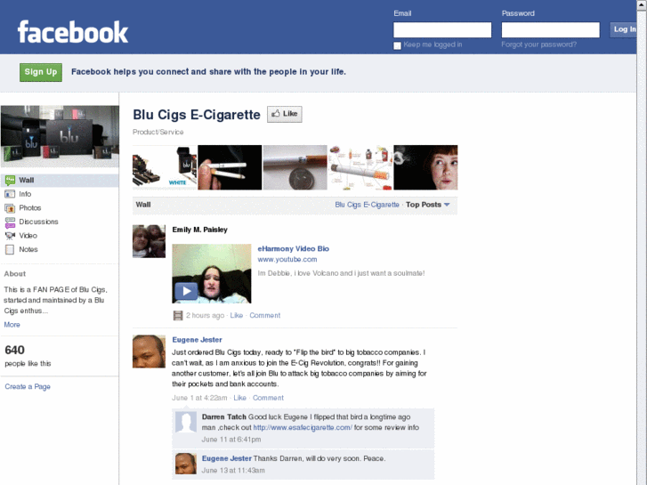Image resolution: width=647 pixels, height=485 pixels.
Task: Click the filmstrip icon beside 2 hours ago
Action: click(177, 316)
